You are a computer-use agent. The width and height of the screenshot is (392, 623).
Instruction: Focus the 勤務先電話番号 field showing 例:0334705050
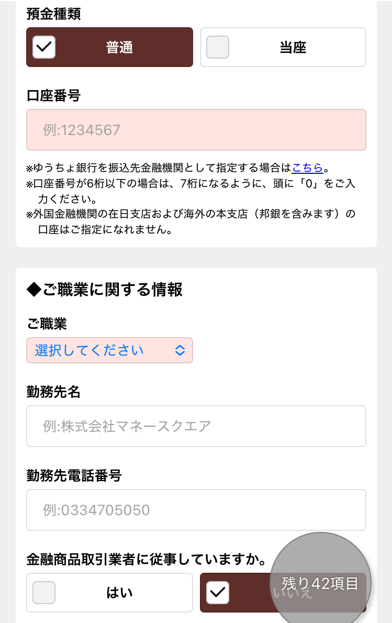click(x=196, y=510)
